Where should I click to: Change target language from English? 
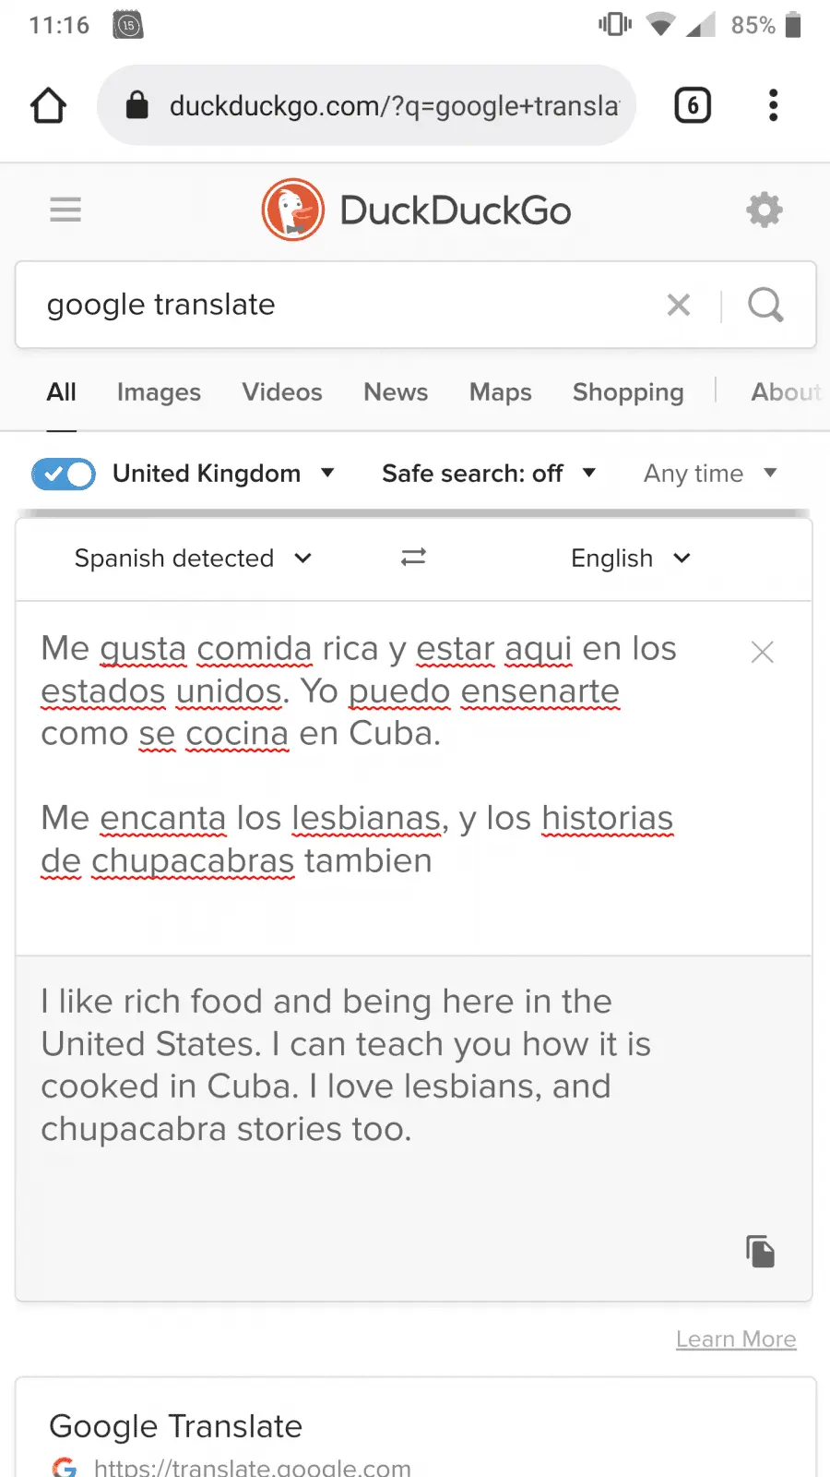(x=631, y=558)
